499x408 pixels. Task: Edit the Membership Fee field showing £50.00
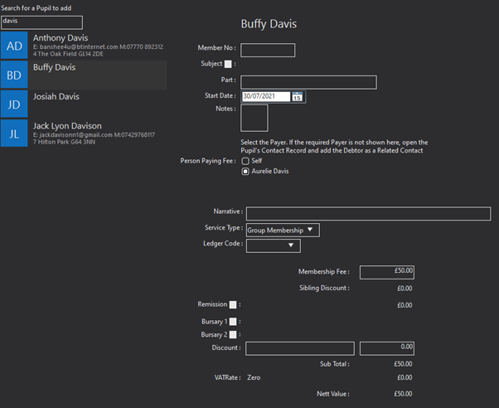click(387, 272)
